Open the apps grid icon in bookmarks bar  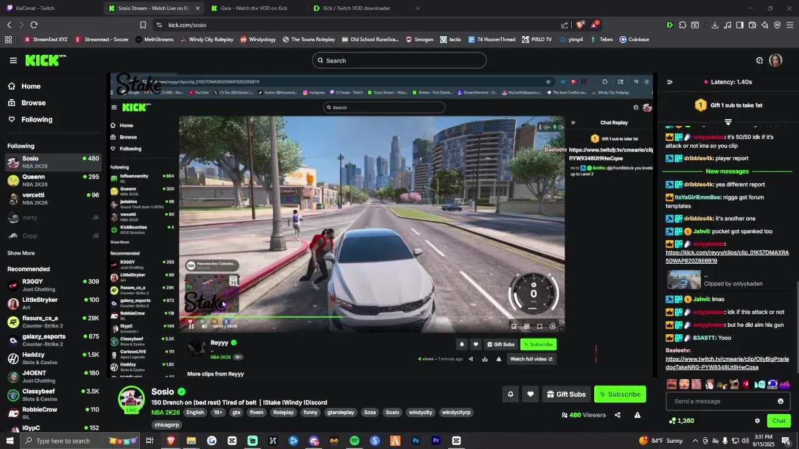tap(8, 39)
